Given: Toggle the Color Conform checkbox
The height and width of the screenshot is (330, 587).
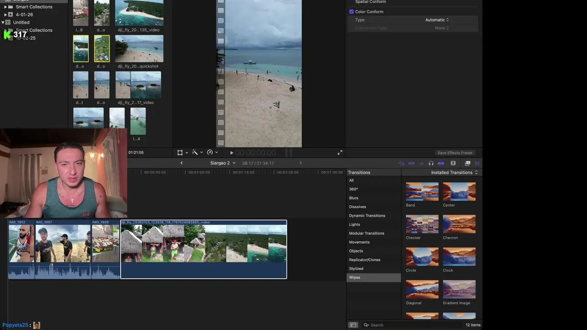Looking at the screenshot, I should pyautogui.click(x=352, y=12).
